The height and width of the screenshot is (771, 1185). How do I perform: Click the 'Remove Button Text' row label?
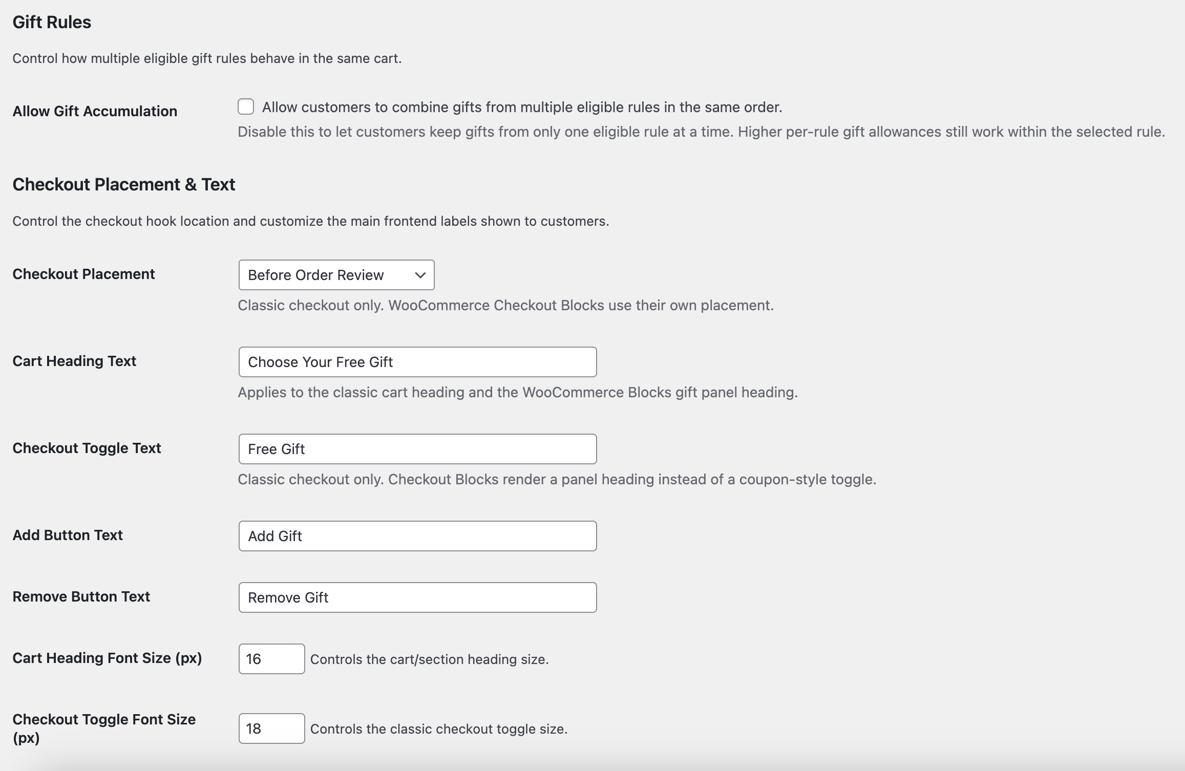tap(81, 596)
